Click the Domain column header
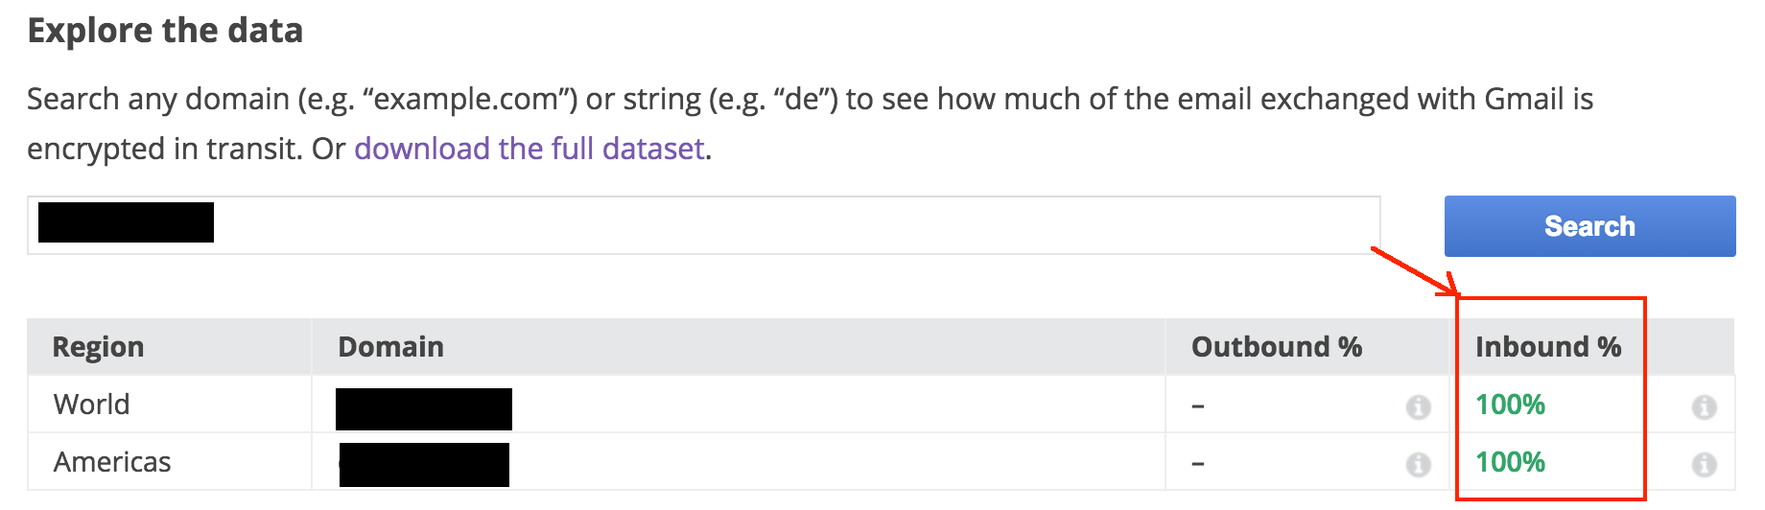 (390, 347)
